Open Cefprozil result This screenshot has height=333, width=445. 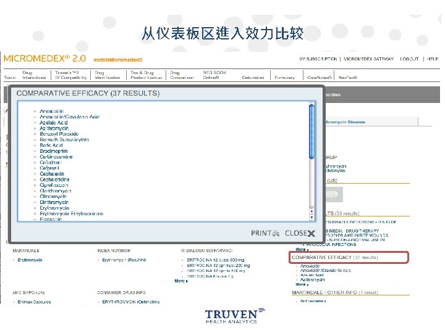(49, 168)
